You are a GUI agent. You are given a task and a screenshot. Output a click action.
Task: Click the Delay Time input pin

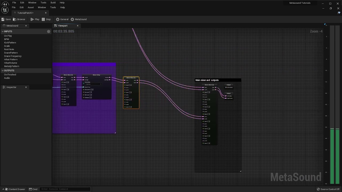(83, 87)
